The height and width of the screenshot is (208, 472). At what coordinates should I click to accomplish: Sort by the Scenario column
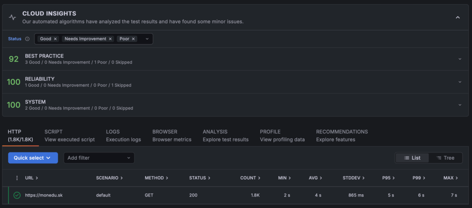point(110,178)
